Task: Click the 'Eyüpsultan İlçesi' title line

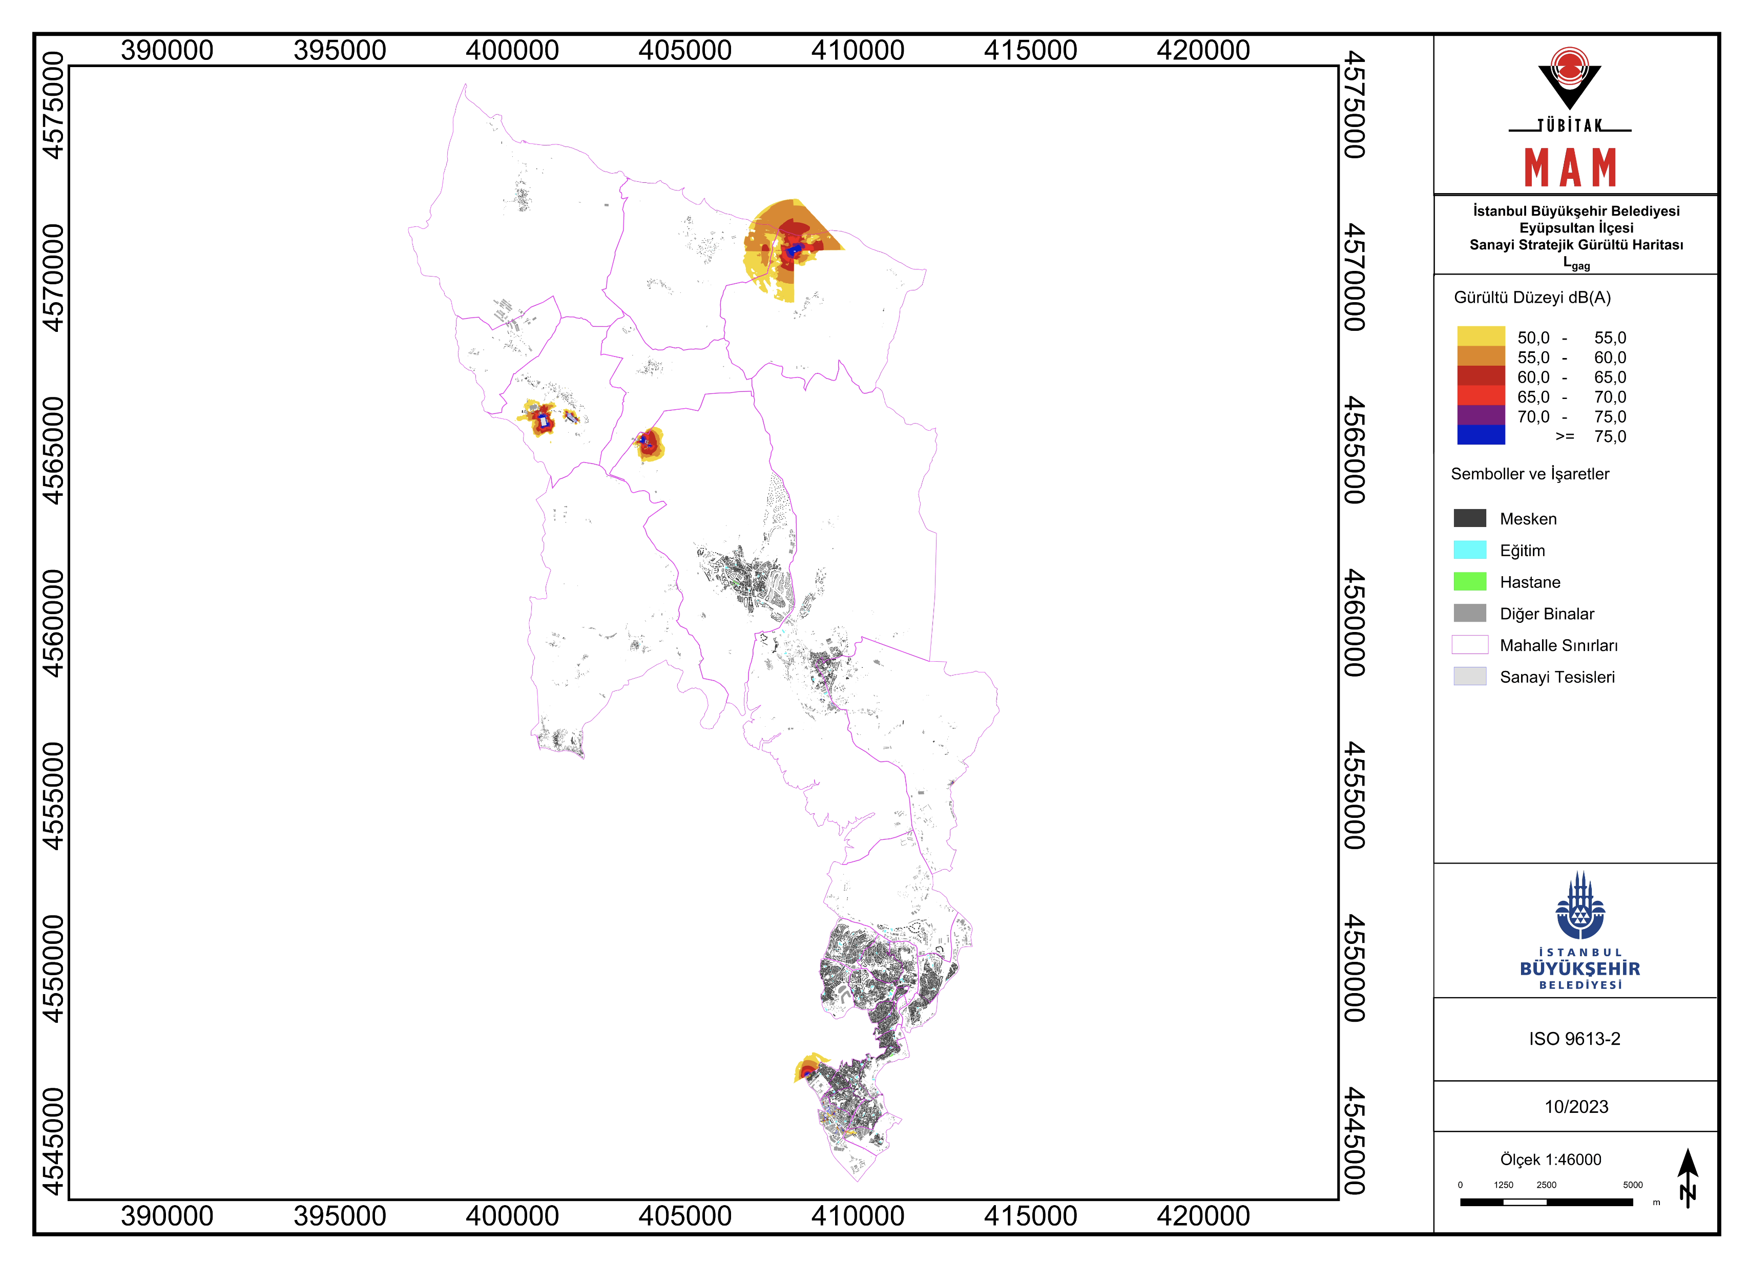Action: pyautogui.click(x=1576, y=228)
